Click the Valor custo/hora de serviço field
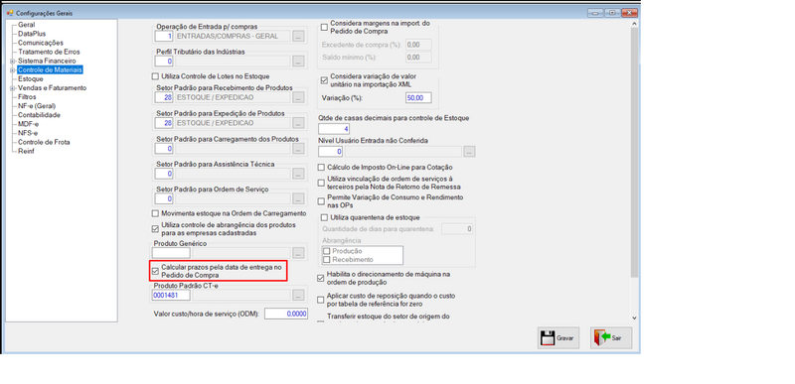The height and width of the screenshot is (384, 795). click(x=286, y=314)
